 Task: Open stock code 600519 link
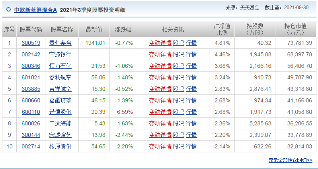coord(31,43)
